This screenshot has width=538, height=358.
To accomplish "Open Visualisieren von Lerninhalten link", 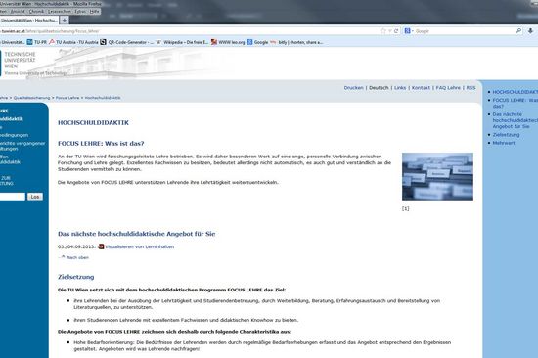I will [139, 246].
